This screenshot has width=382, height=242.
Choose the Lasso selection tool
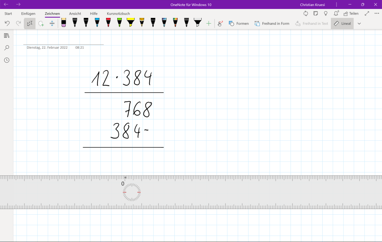point(41,24)
